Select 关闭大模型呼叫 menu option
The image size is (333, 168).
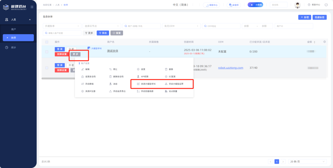(146, 84)
